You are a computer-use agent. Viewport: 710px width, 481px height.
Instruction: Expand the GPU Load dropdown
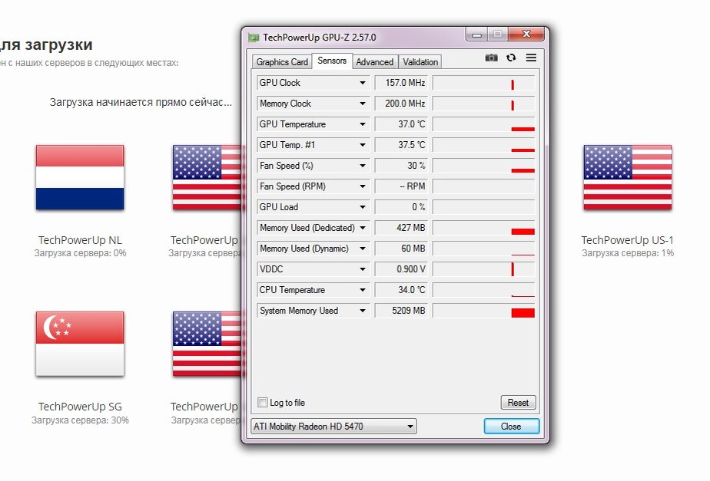tap(363, 207)
